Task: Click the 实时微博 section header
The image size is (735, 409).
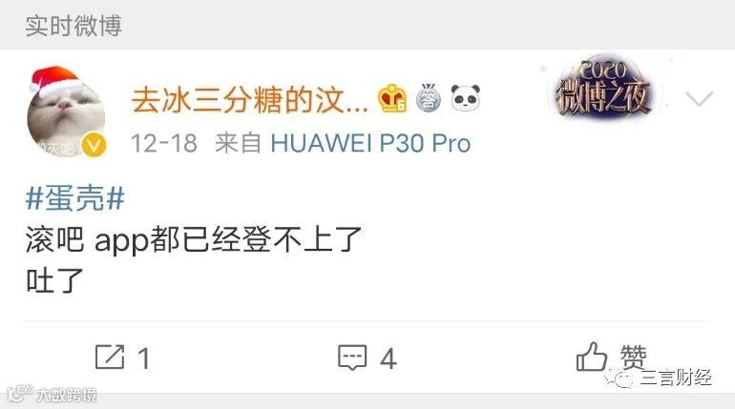Action: coord(73,26)
